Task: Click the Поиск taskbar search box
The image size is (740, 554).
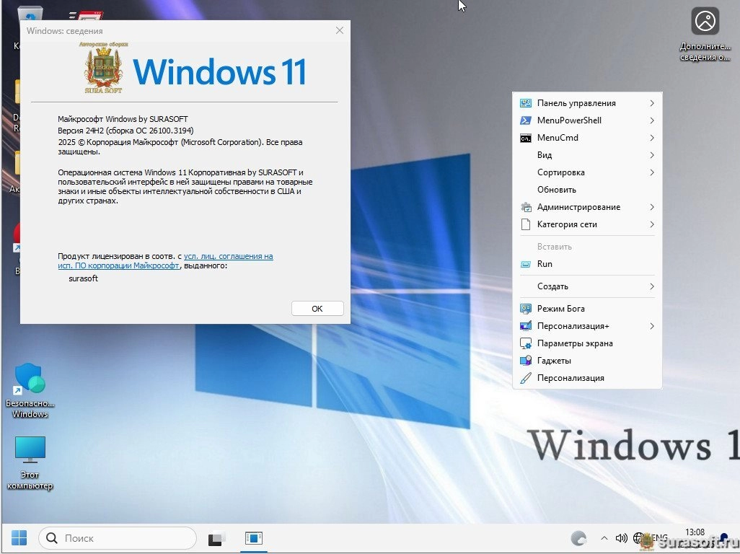Action: tap(118, 538)
